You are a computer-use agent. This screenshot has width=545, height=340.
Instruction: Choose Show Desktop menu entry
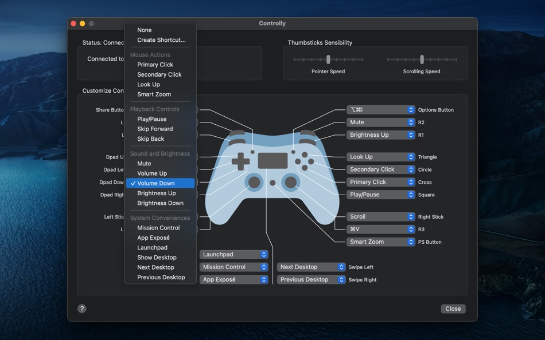click(160, 258)
